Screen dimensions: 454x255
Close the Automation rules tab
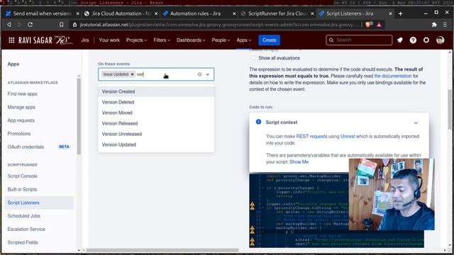click(x=234, y=13)
